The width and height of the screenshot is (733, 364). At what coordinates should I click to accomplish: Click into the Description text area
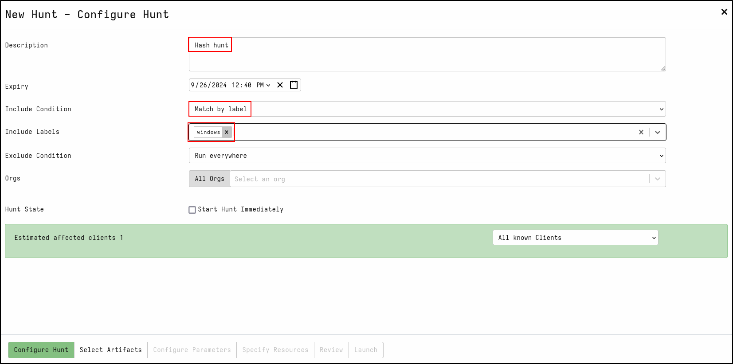427,58
